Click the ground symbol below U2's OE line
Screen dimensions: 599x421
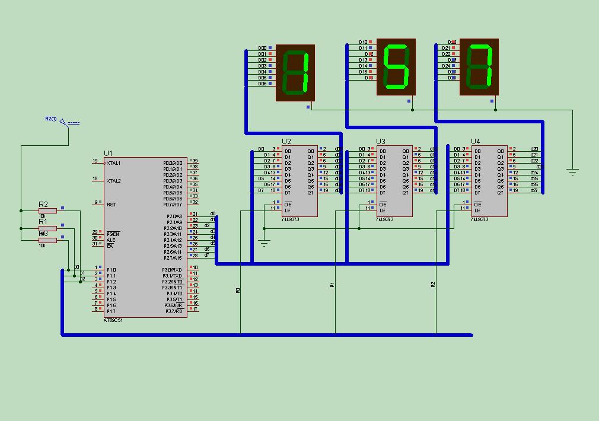tap(264, 243)
